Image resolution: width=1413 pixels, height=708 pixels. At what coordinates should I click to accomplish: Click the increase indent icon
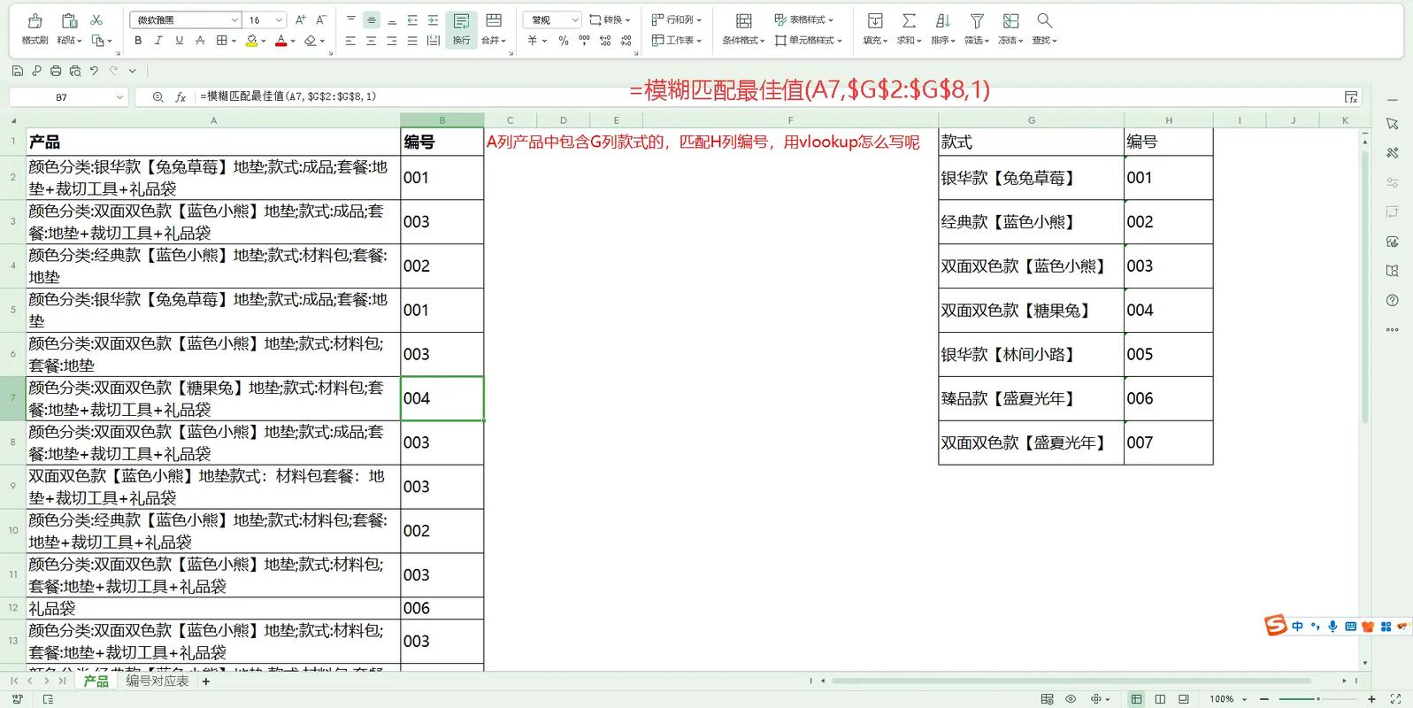click(x=433, y=19)
